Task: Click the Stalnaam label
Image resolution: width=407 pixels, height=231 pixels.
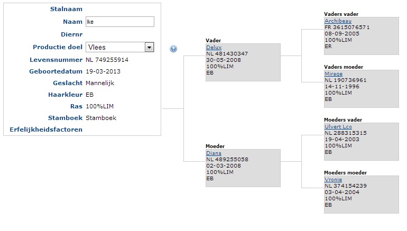Action: (66, 9)
